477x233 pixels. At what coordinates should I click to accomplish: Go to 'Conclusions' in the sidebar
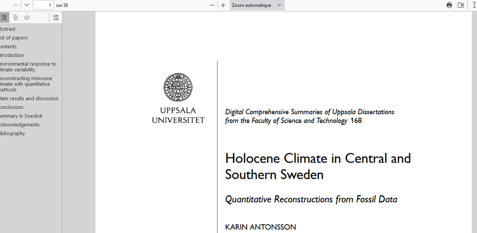pos(12,107)
